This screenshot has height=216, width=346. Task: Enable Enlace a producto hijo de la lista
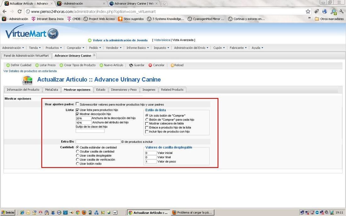point(147,128)
